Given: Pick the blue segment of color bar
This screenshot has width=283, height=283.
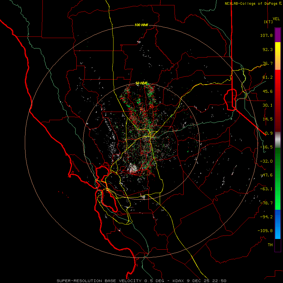Looking at the screenshot, I should click(278, 224).
